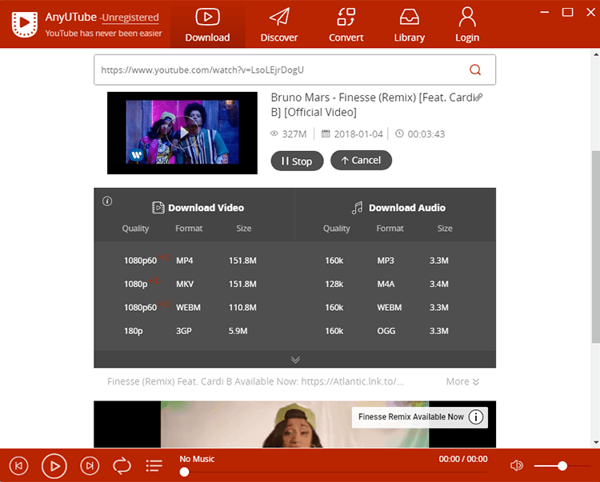Viewport: 600px width, 482px height.
Task: Click the No Music track label
Action: click(197, 459)
